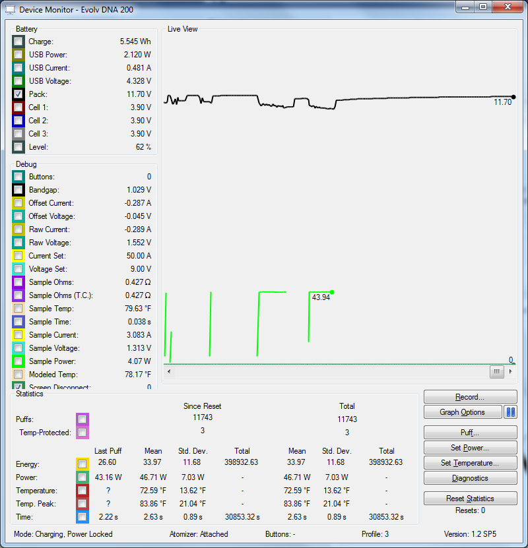Screen dimensions: 528x548
Task: Enable the Energy statistics checkbox
Action: coord(82,464)
